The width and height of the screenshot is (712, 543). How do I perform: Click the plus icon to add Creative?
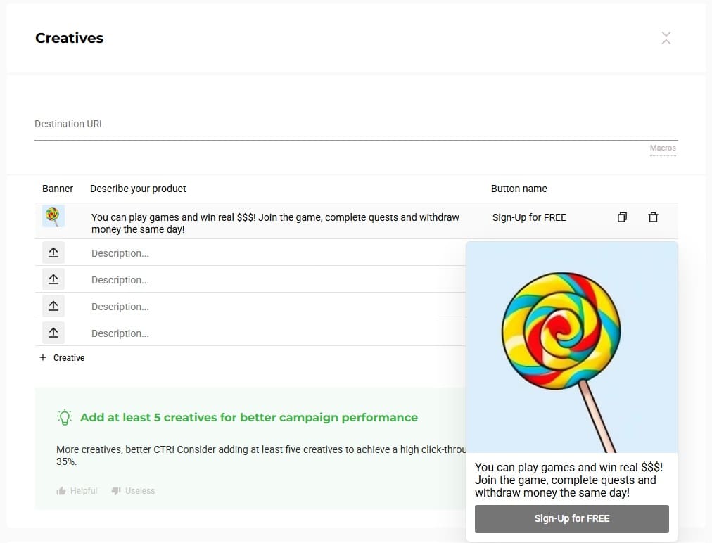(x=43, y=357)
